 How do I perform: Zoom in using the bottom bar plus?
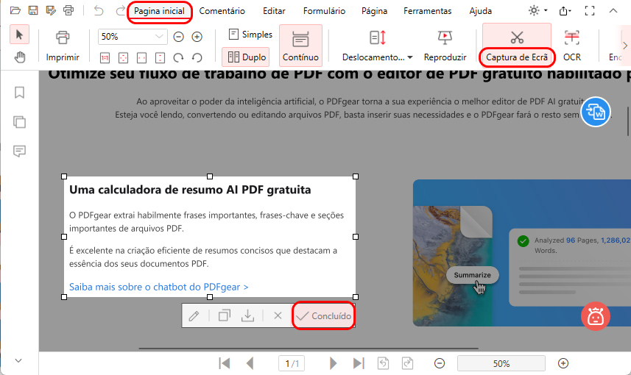[563, 363]
